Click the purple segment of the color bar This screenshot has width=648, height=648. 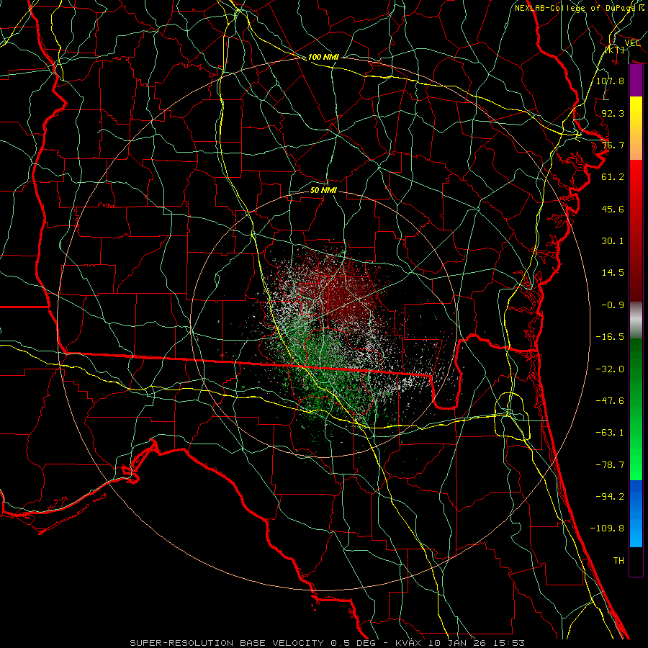coord(636,81)
